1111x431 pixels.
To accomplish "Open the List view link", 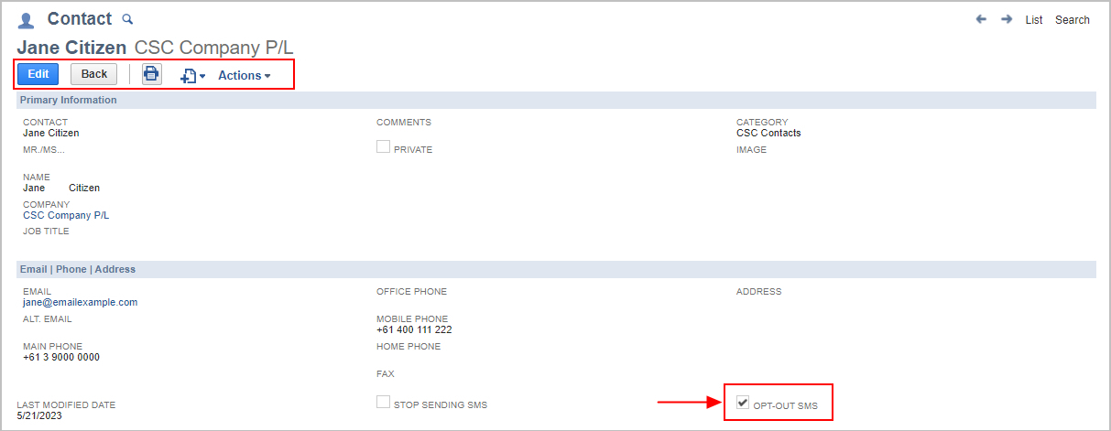I will [1034, 20].
